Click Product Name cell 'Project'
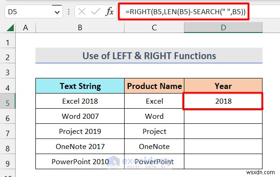This screenshot has width=280, height=177. (154, 131)
